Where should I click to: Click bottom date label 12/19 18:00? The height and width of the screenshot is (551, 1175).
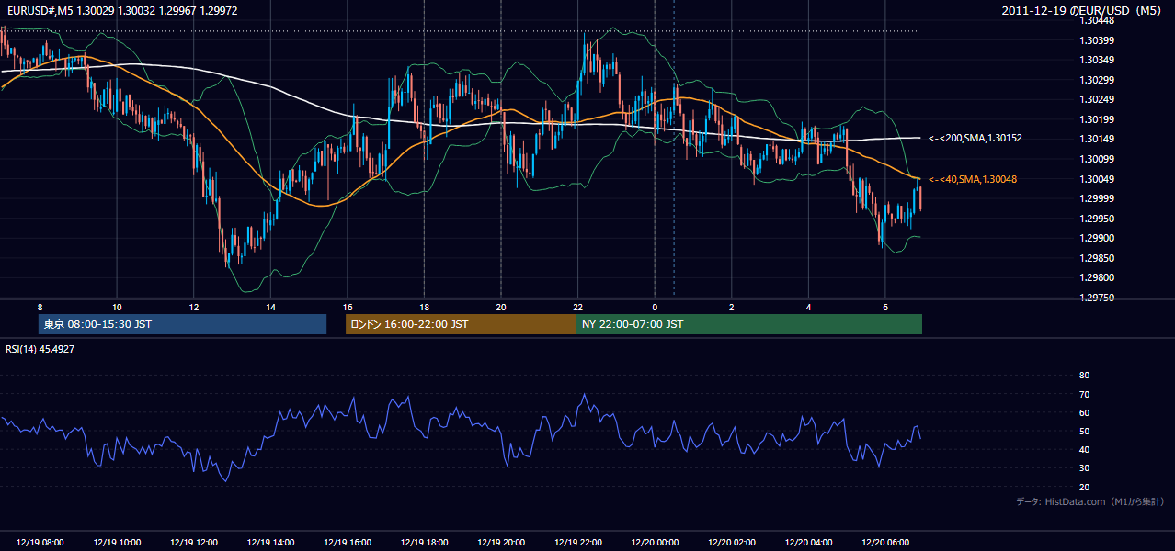coord(424,543)
